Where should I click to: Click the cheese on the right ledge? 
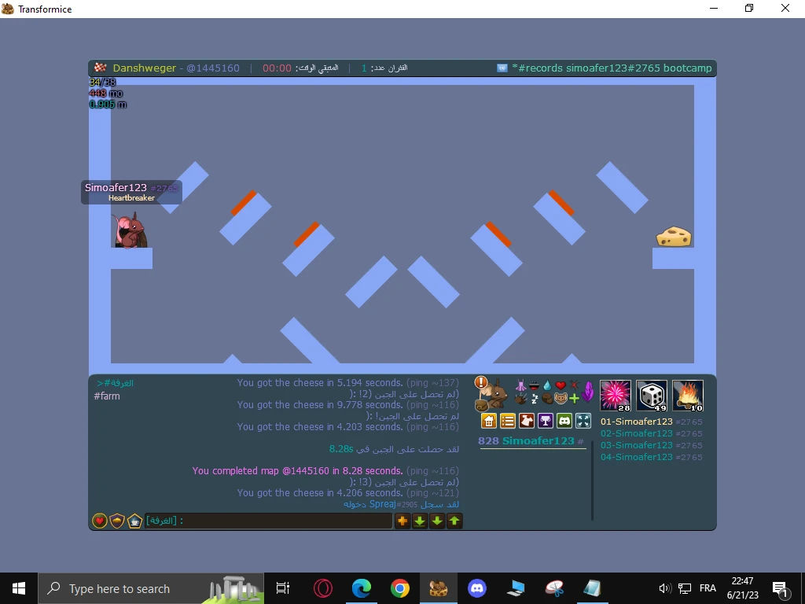(674, 237)
